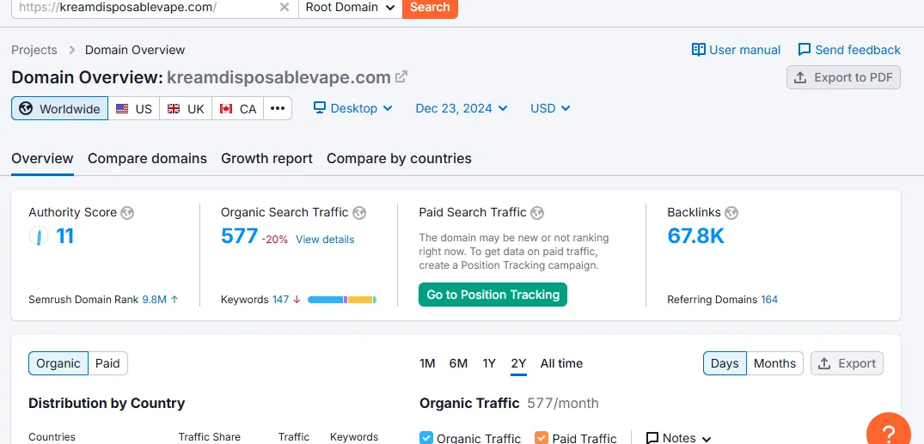Open external link icon beside kreamdisposablevape.com
Screen dimensions: 924x444
(x=401, y=77)
